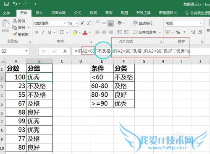Screen dimensions: 210x154
Task: Click the Redo arrow icon
Action: (26, 4)
